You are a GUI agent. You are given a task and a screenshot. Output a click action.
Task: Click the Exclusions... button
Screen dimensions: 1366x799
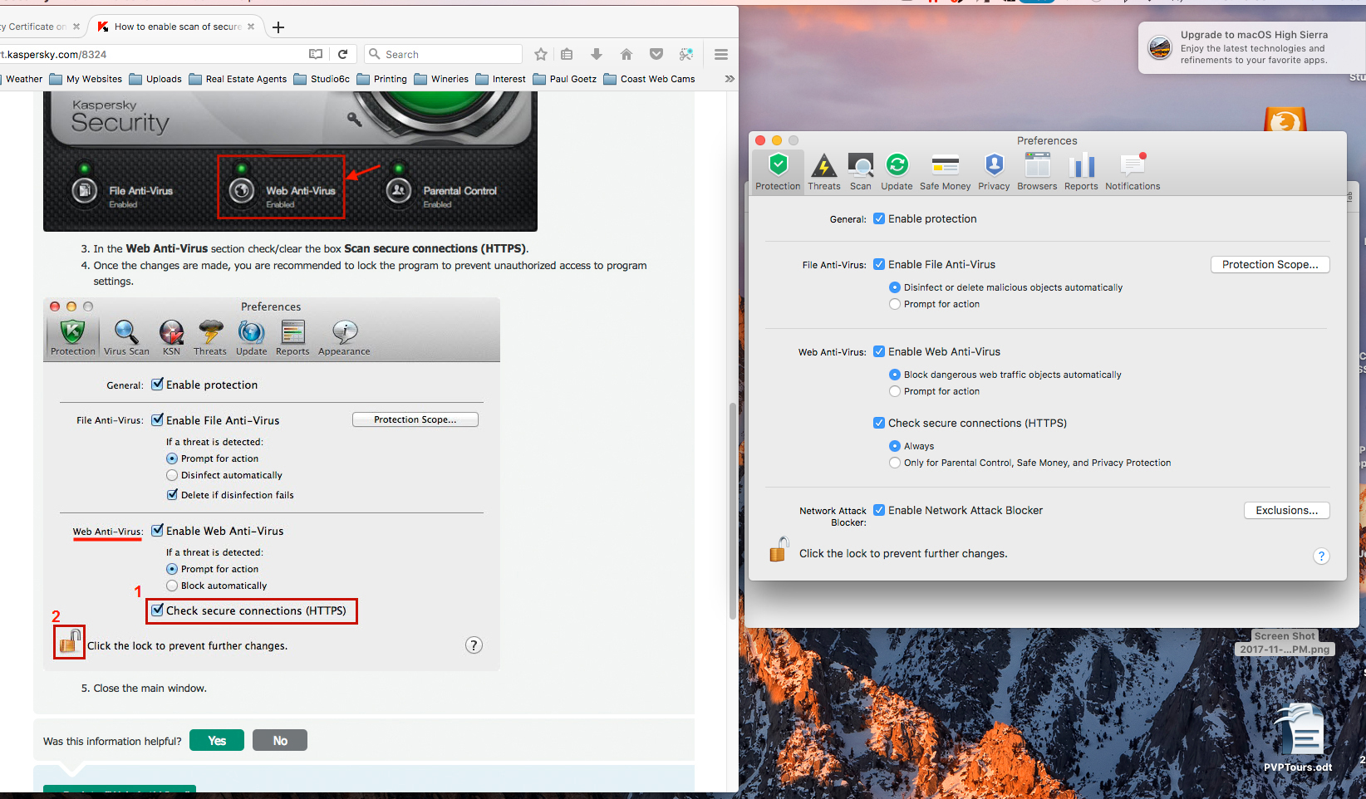(x=1286, y=510)
